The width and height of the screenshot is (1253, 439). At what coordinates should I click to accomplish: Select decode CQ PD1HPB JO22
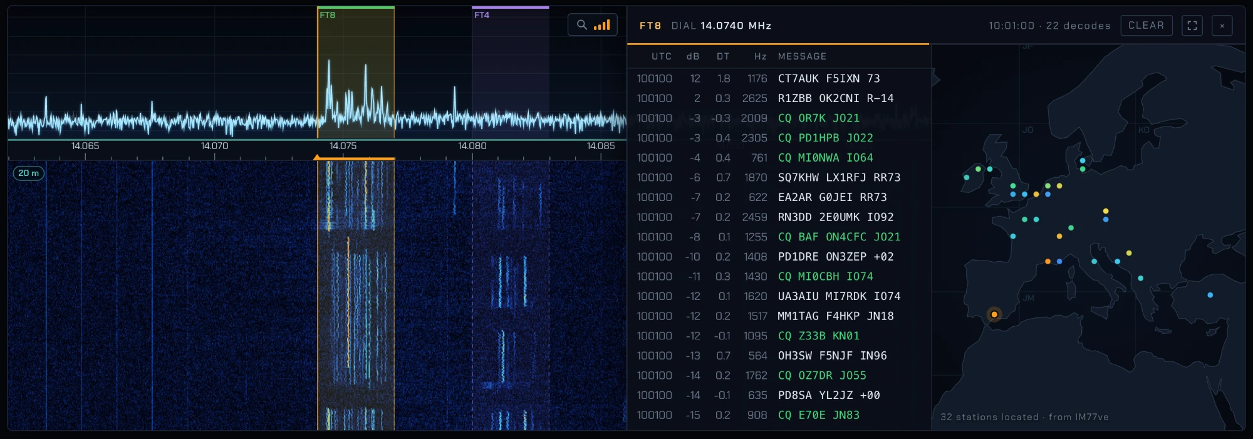click(x=778, y=138)
